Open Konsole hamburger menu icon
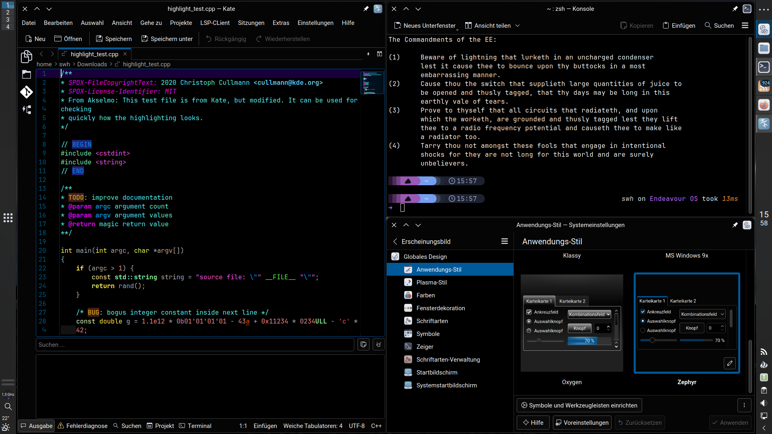This screenshot has width=772, height=434. click(x=745, y=25)
